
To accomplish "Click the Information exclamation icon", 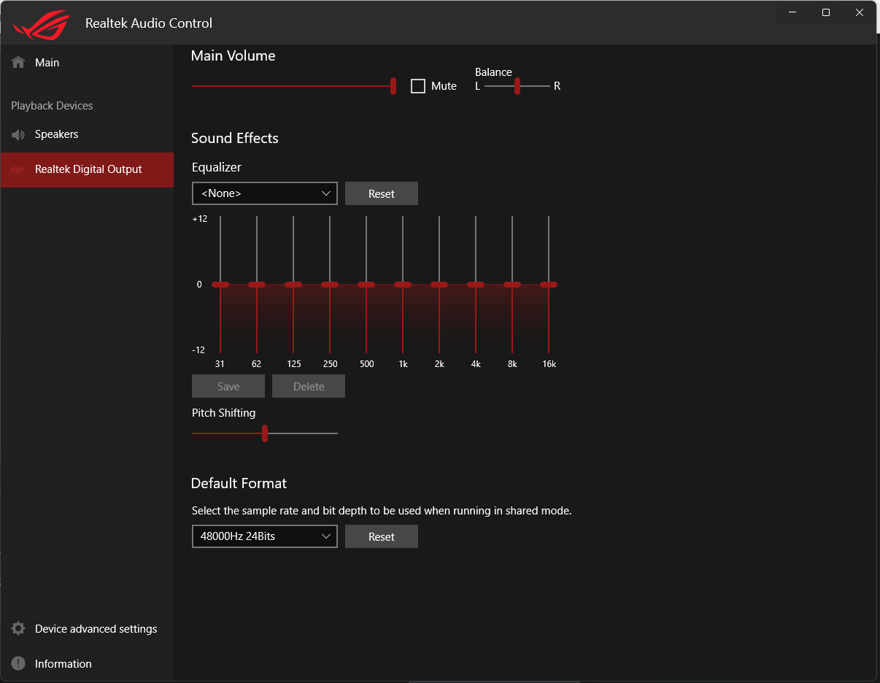I will pos(18,664).
